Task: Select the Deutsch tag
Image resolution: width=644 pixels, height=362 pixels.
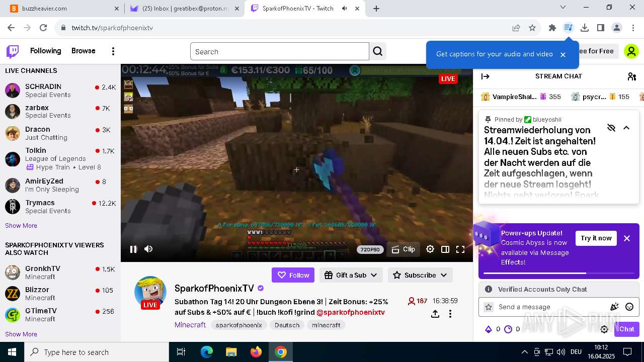Action: pyautogui.click(x=287, y=325)
